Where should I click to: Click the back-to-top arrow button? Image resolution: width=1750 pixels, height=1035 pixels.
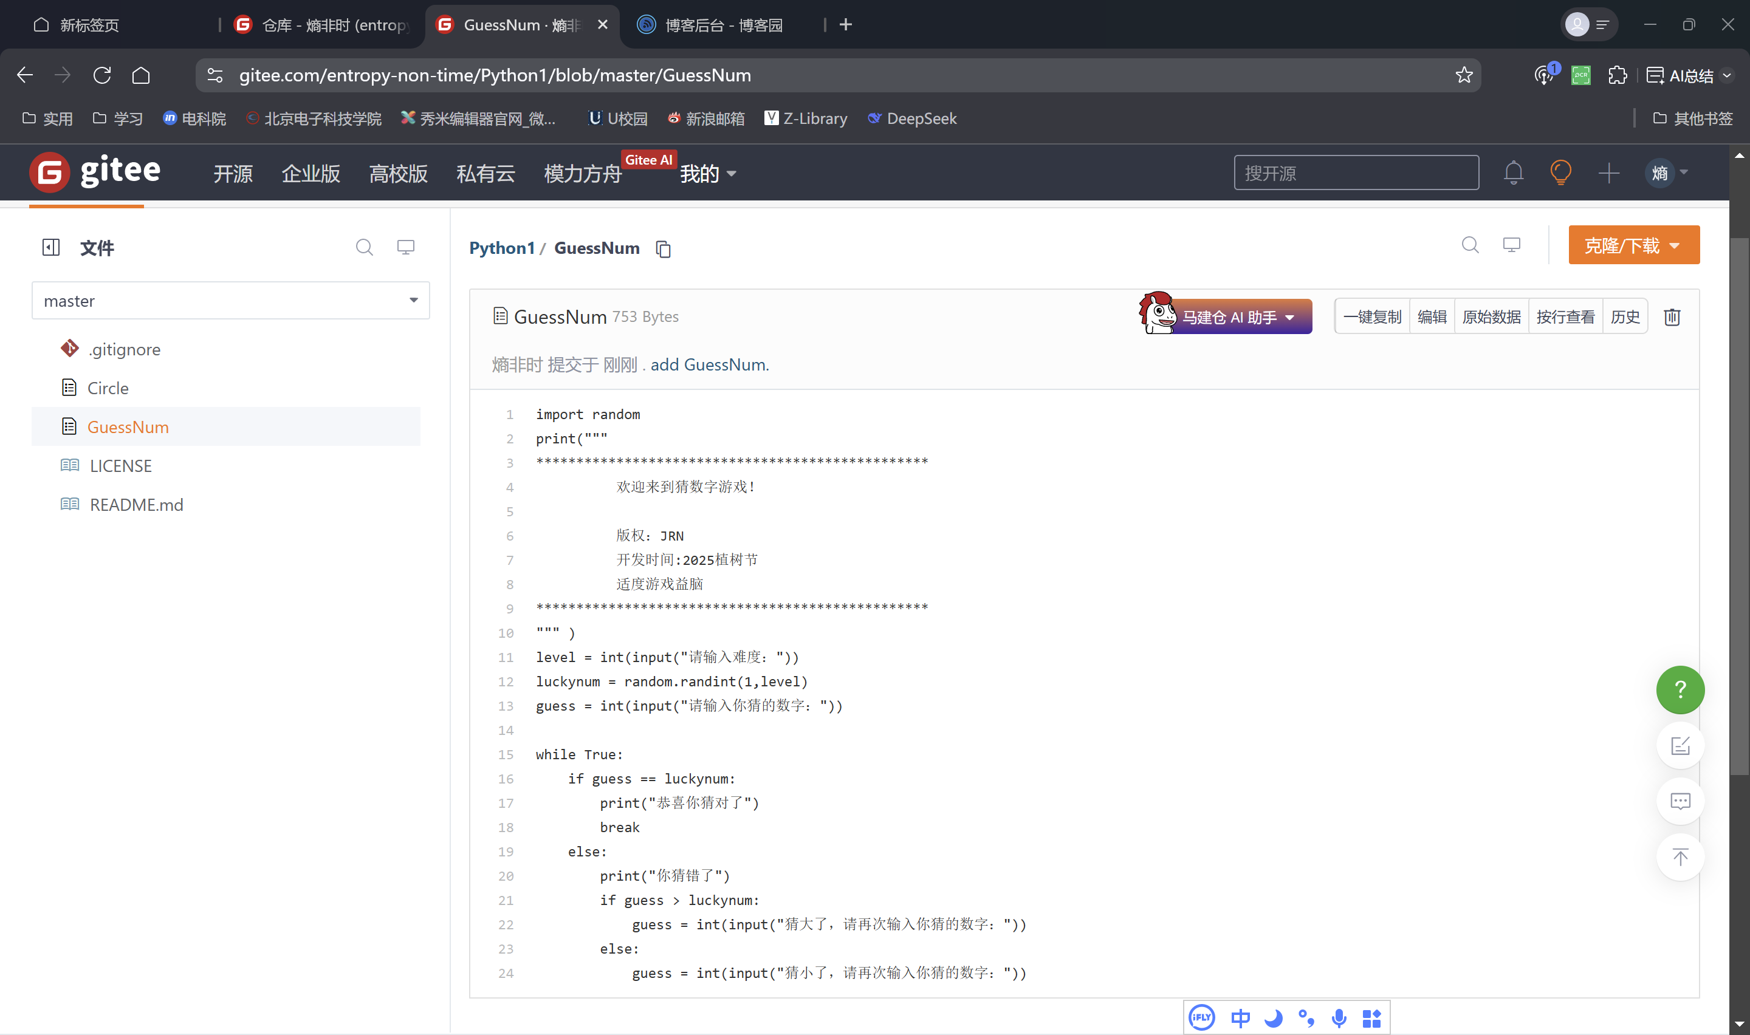coord(1680,857)
